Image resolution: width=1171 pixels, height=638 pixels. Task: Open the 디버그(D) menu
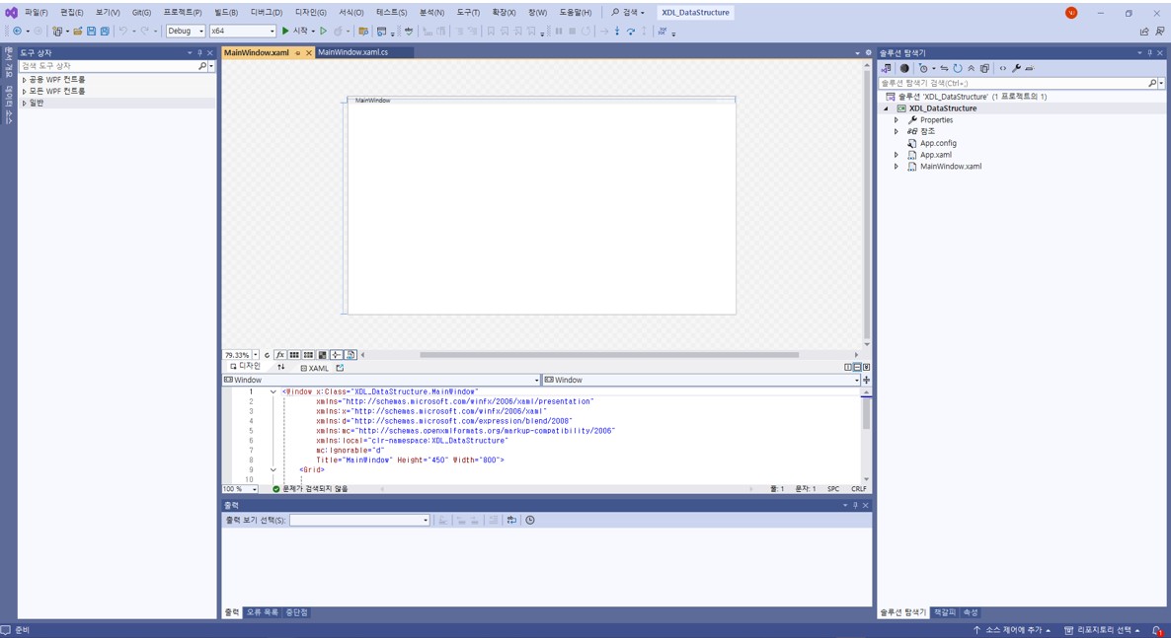pyautogui.click(x=267, y=13)
